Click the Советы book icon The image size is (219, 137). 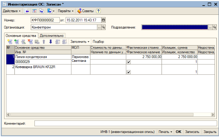[79, 11]
